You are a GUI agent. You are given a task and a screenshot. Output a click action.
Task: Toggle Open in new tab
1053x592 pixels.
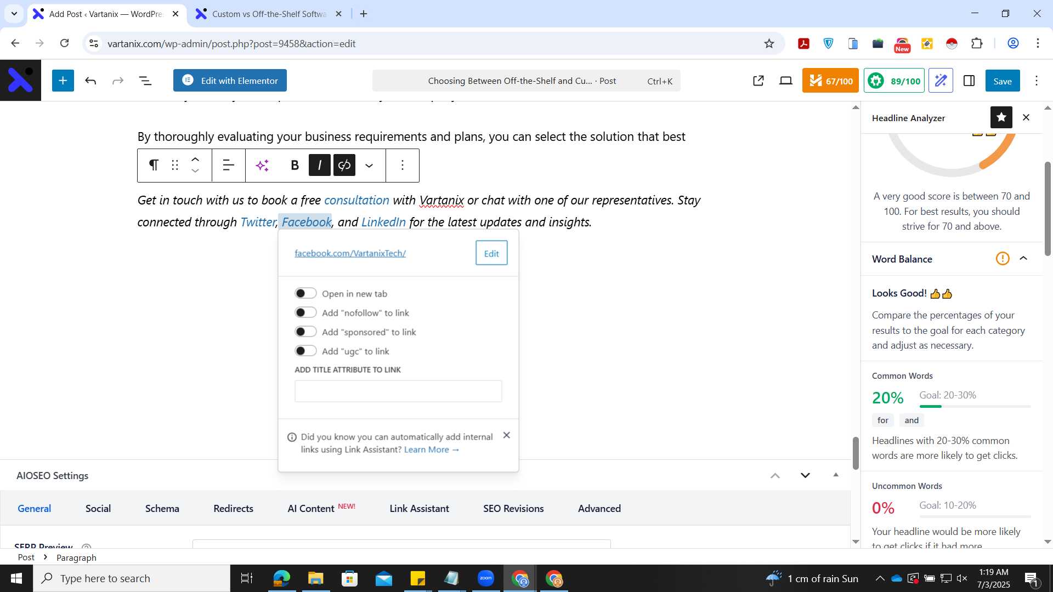point(305,293)
